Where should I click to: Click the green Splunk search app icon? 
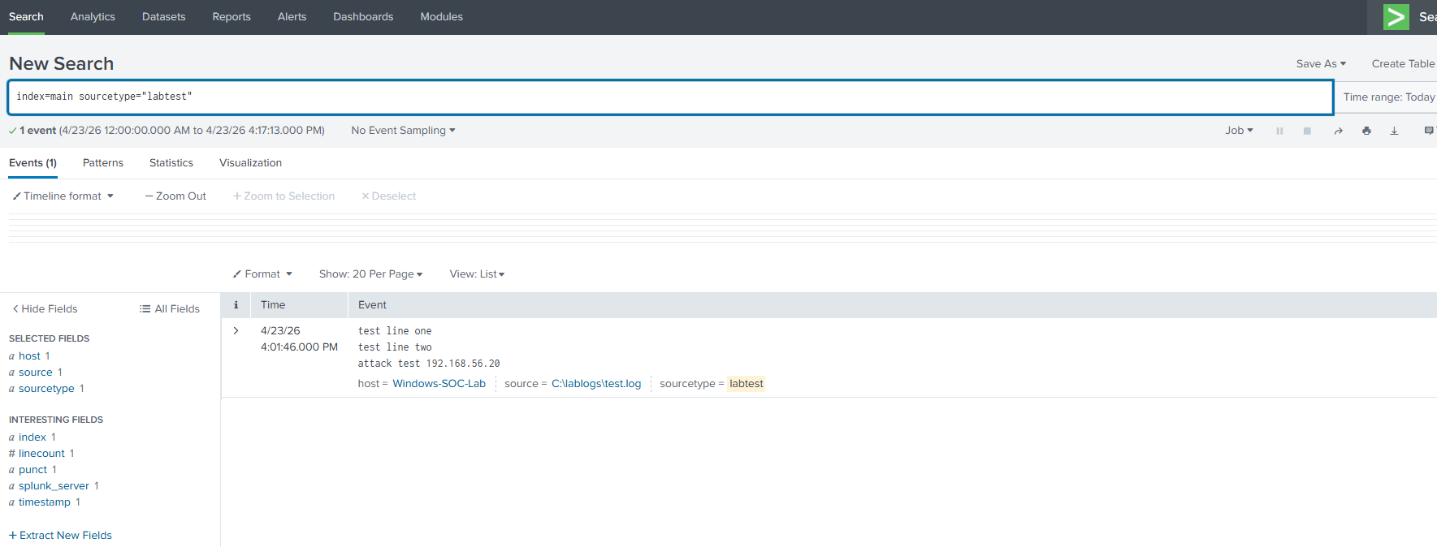click(1396, 17)
